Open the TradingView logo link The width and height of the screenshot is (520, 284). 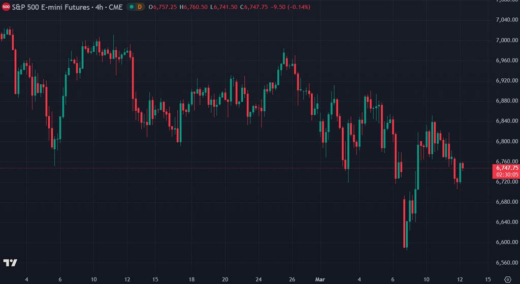point(10,263)
